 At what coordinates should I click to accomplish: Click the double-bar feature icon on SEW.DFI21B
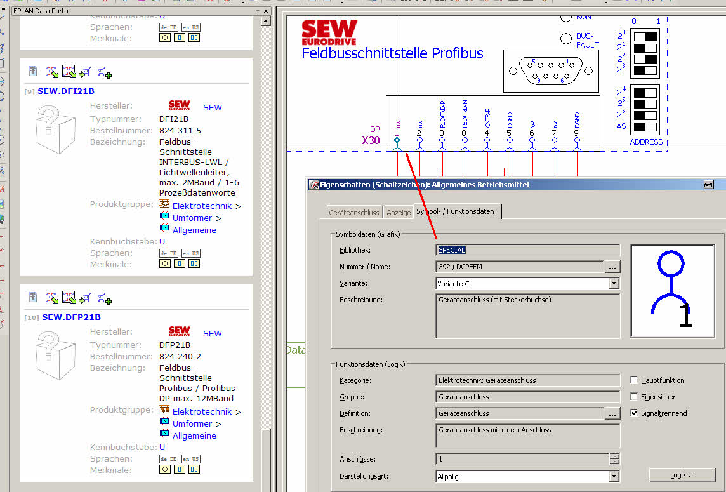194,263
